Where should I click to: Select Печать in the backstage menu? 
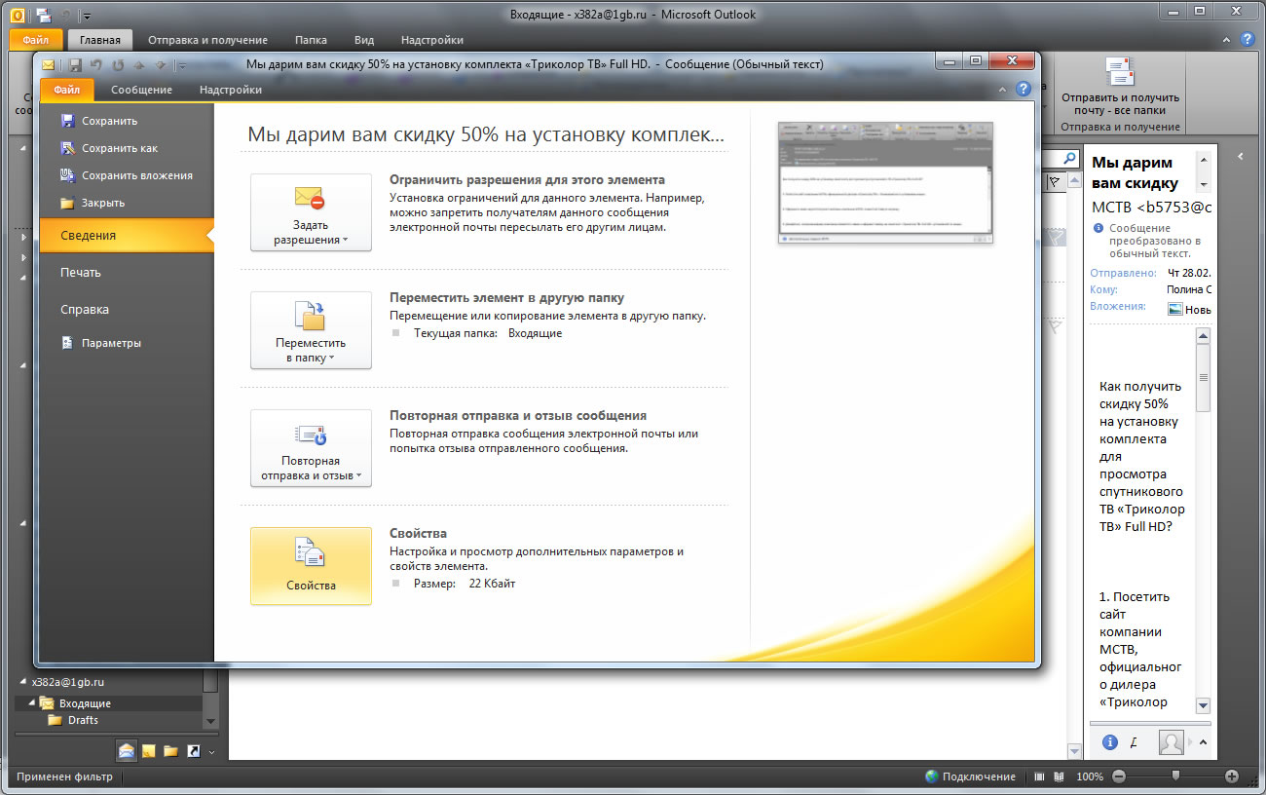[81, 273]
